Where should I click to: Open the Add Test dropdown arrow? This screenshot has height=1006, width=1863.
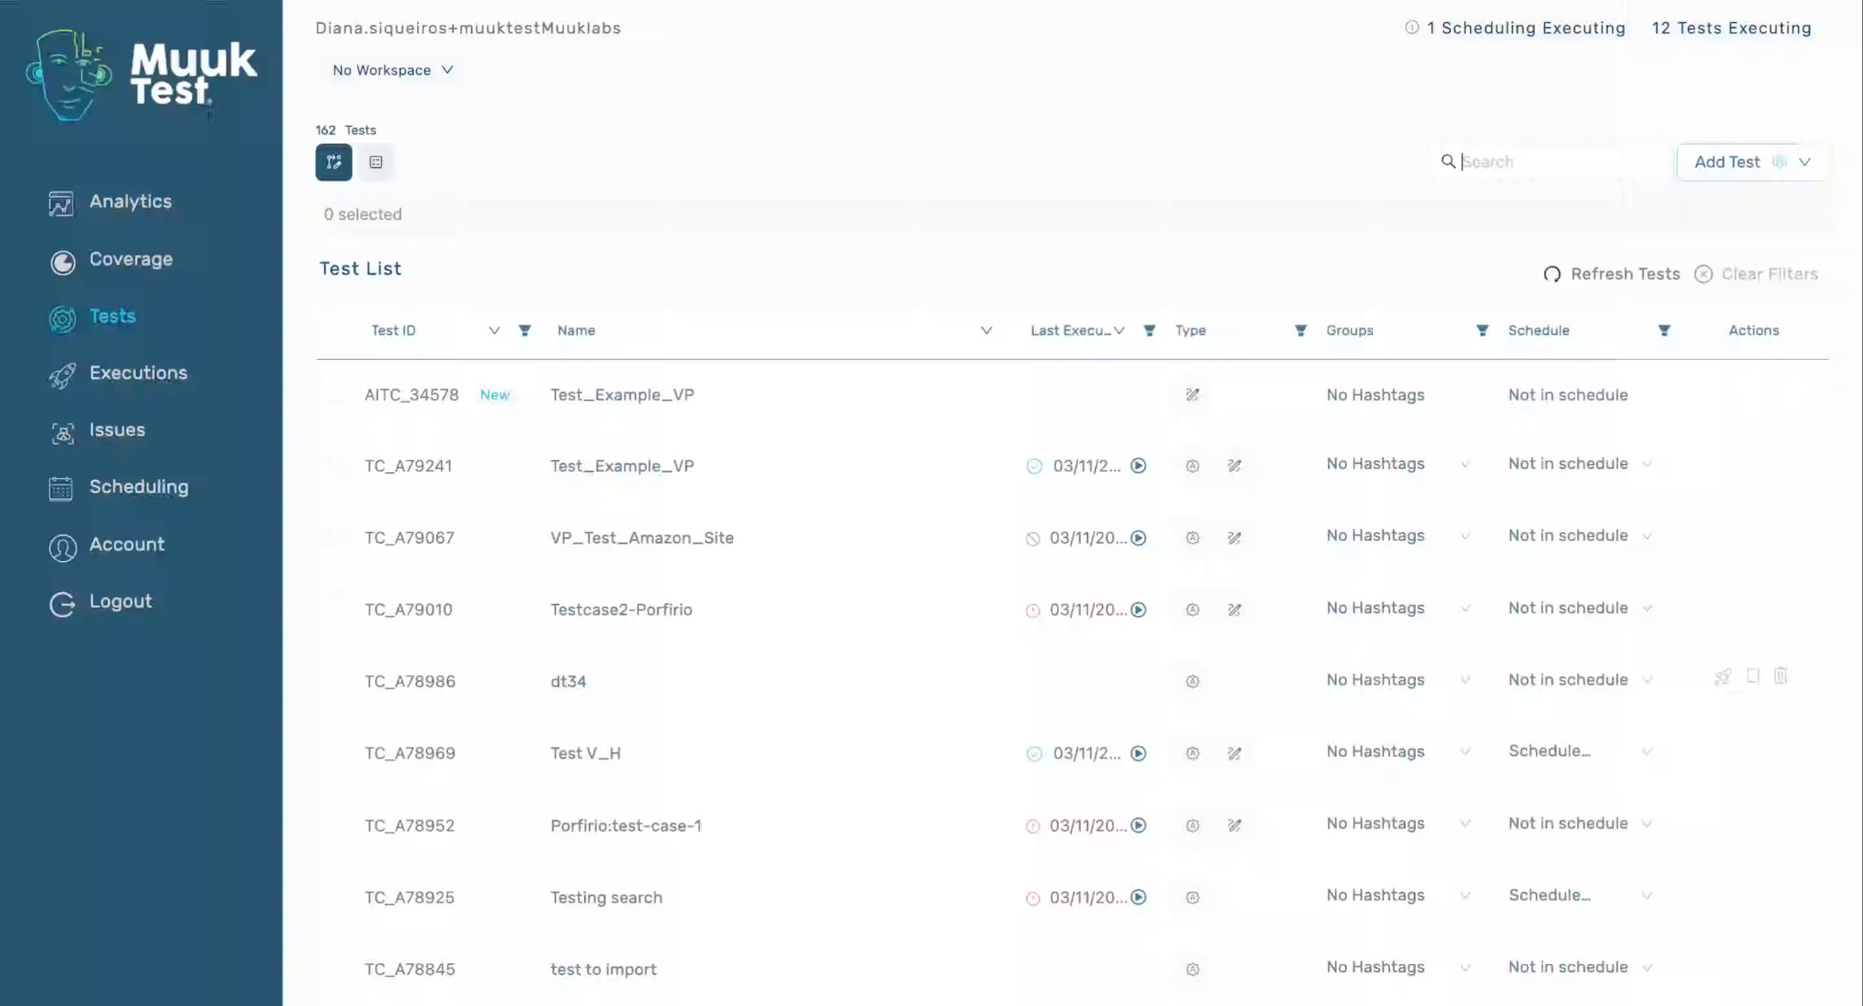[x=1805, y=162]
